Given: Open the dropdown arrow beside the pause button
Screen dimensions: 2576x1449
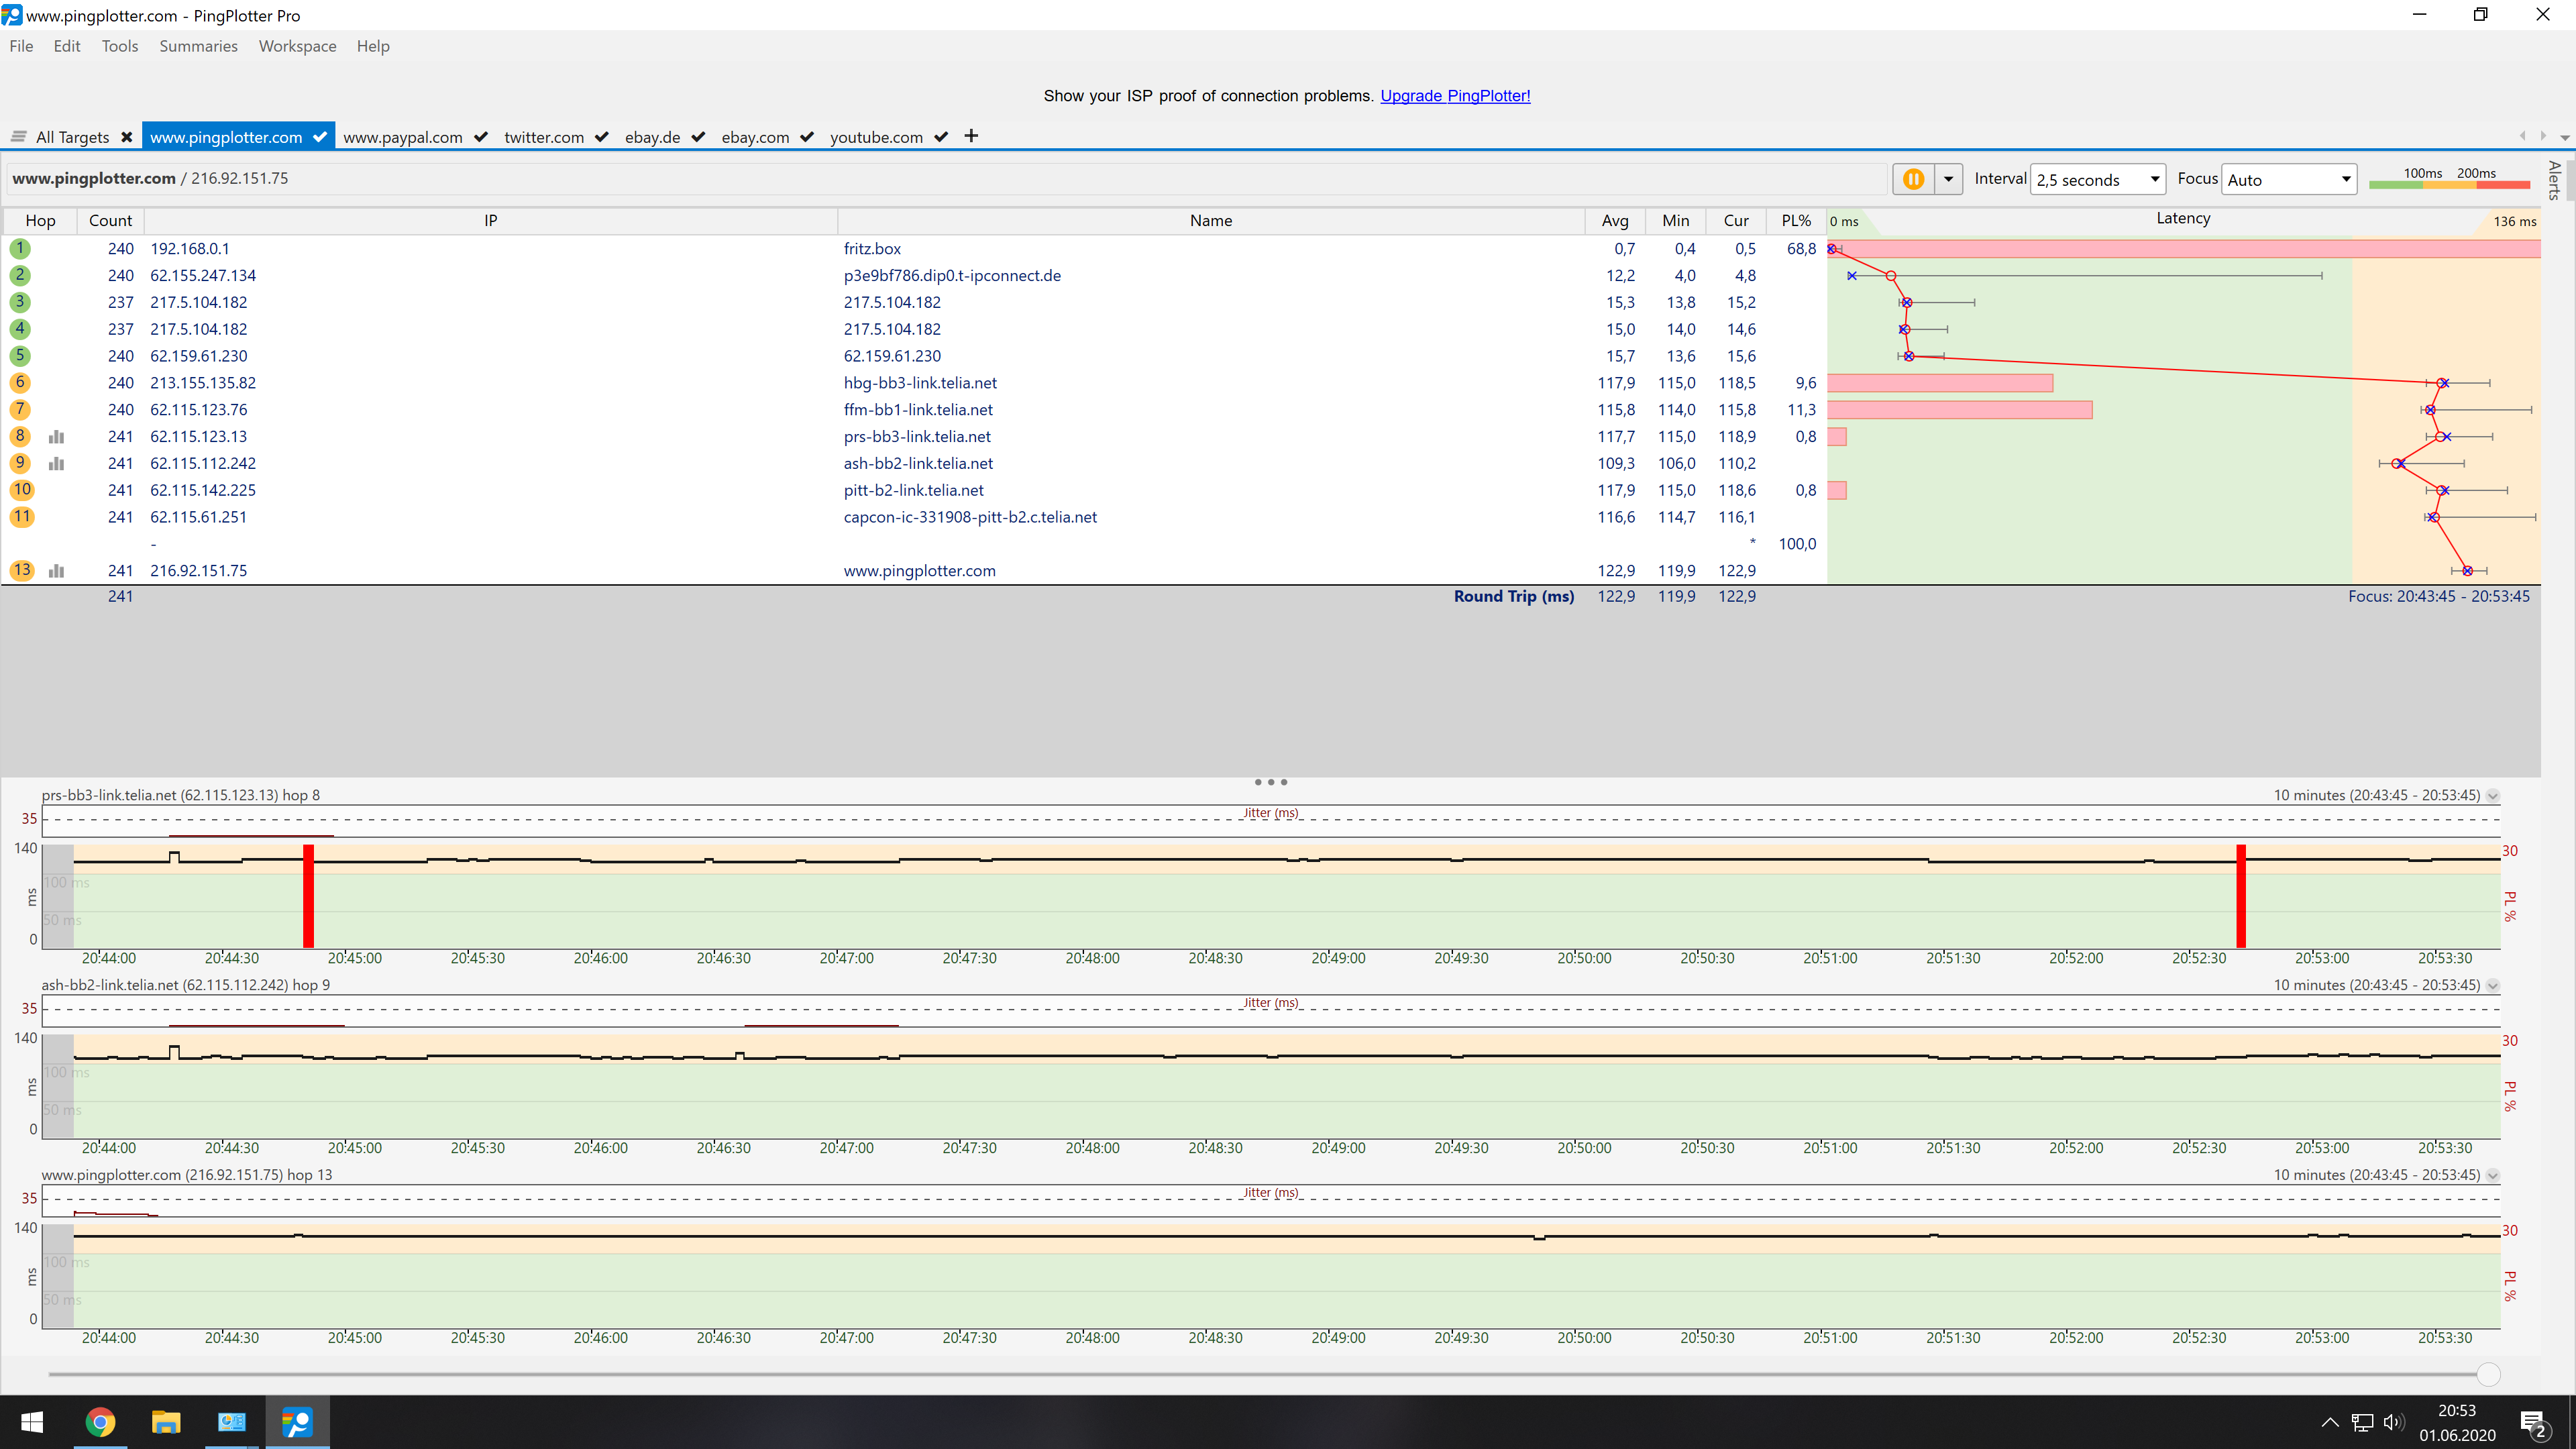Looking at the screenshot, I should pyautogui.click(x=1948, y=179).
